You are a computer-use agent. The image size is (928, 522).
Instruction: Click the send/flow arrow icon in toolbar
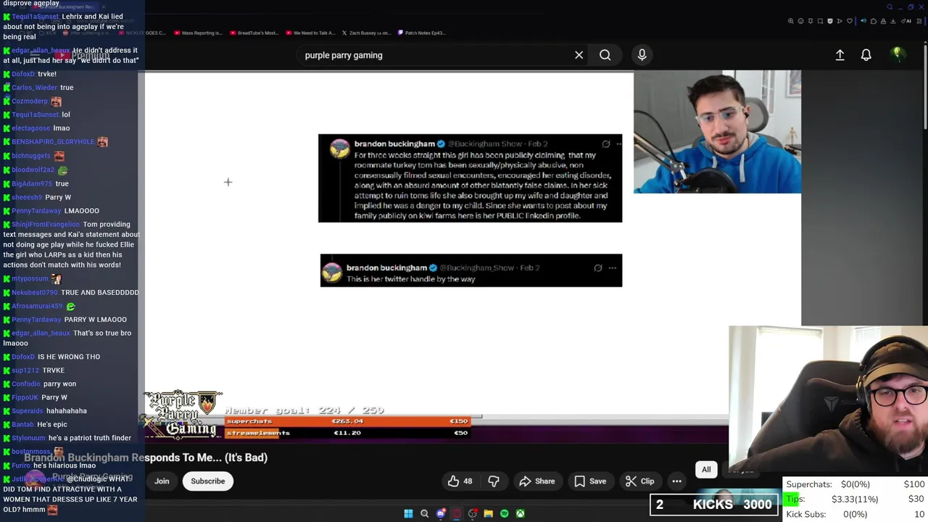[840, 21]
